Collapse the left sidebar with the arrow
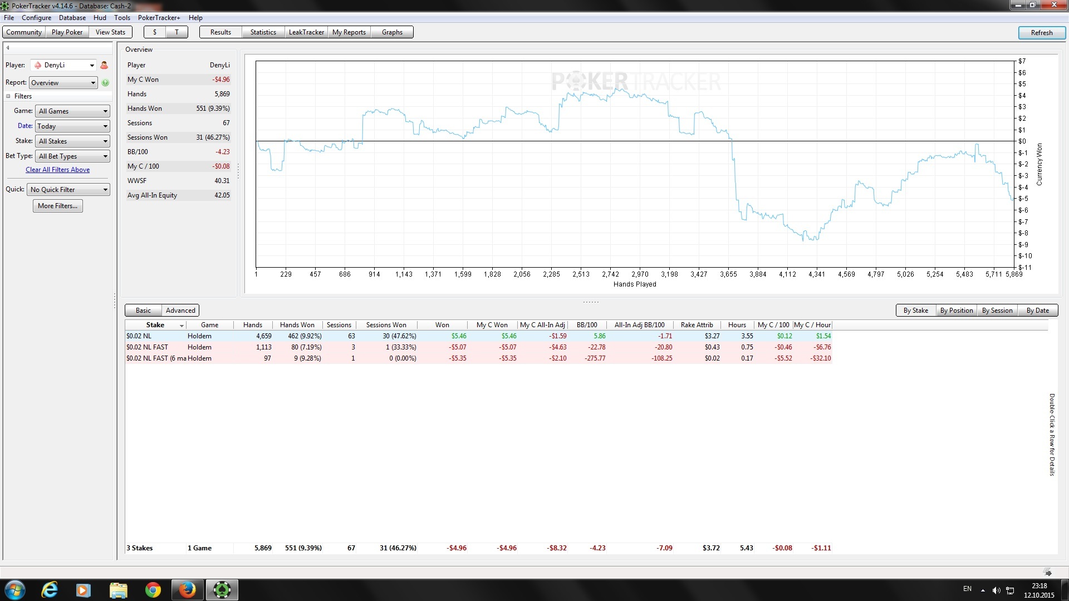This screenshot has height=601, width=1069. (8, 48)
